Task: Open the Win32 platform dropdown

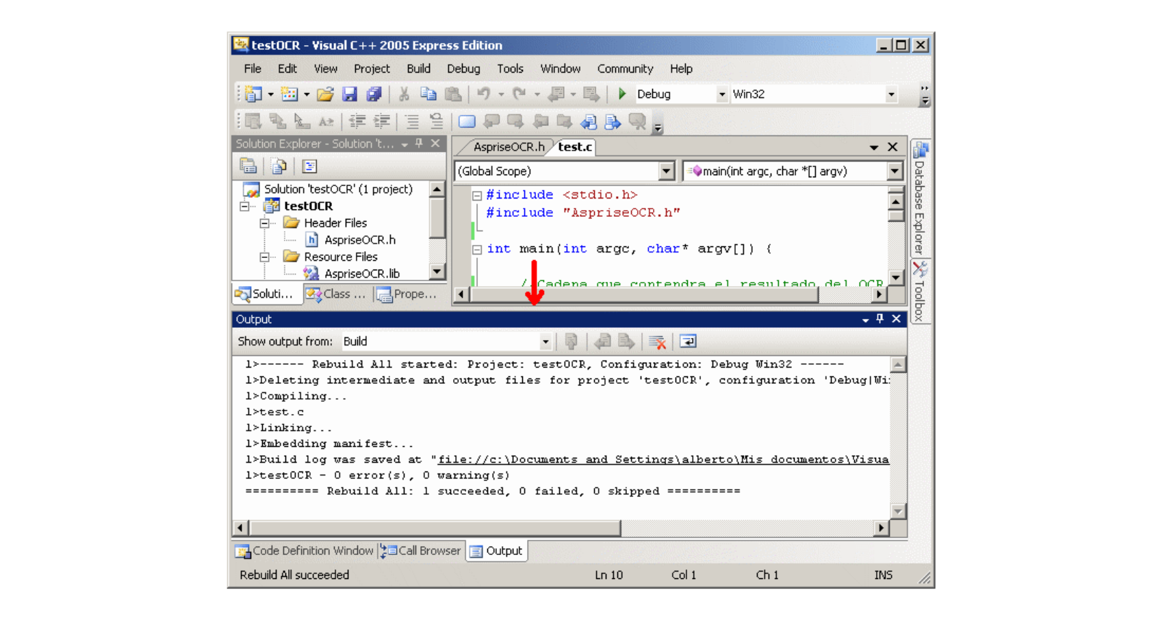Action: click(891, 94)
